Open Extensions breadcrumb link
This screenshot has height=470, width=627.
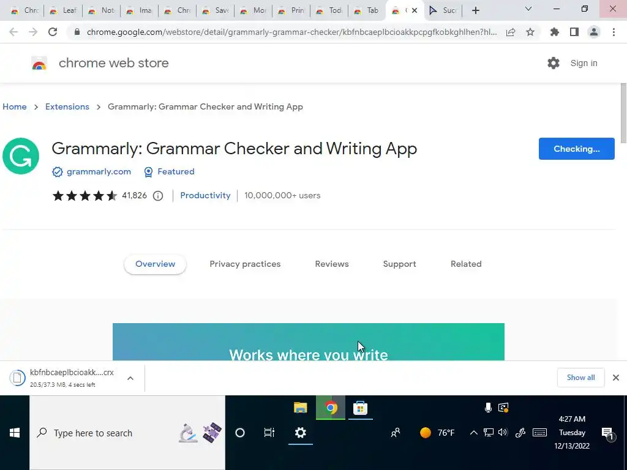pyautogui.click(x=67, y=106)
